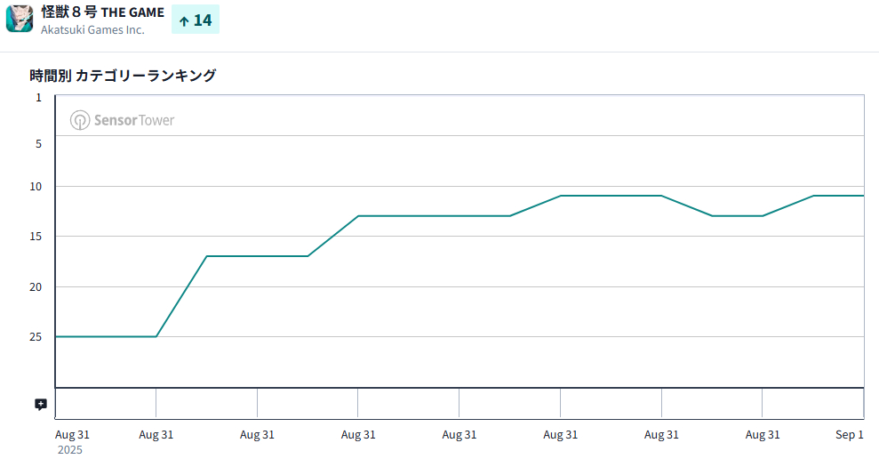Click the 怪獣8号 THE GAME app icon
879x467 pixels.
click(20, 19)
